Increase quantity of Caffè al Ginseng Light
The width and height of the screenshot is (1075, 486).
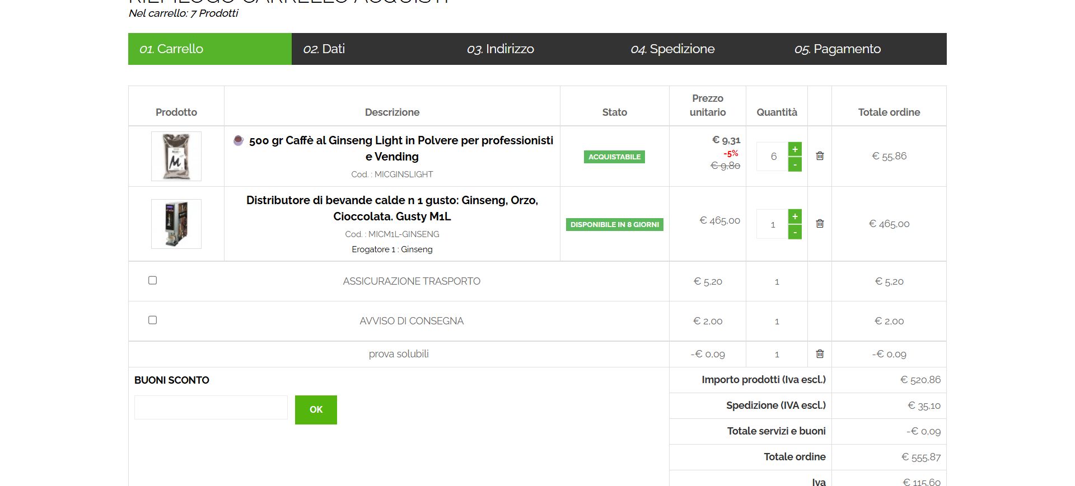click(794, 149)
